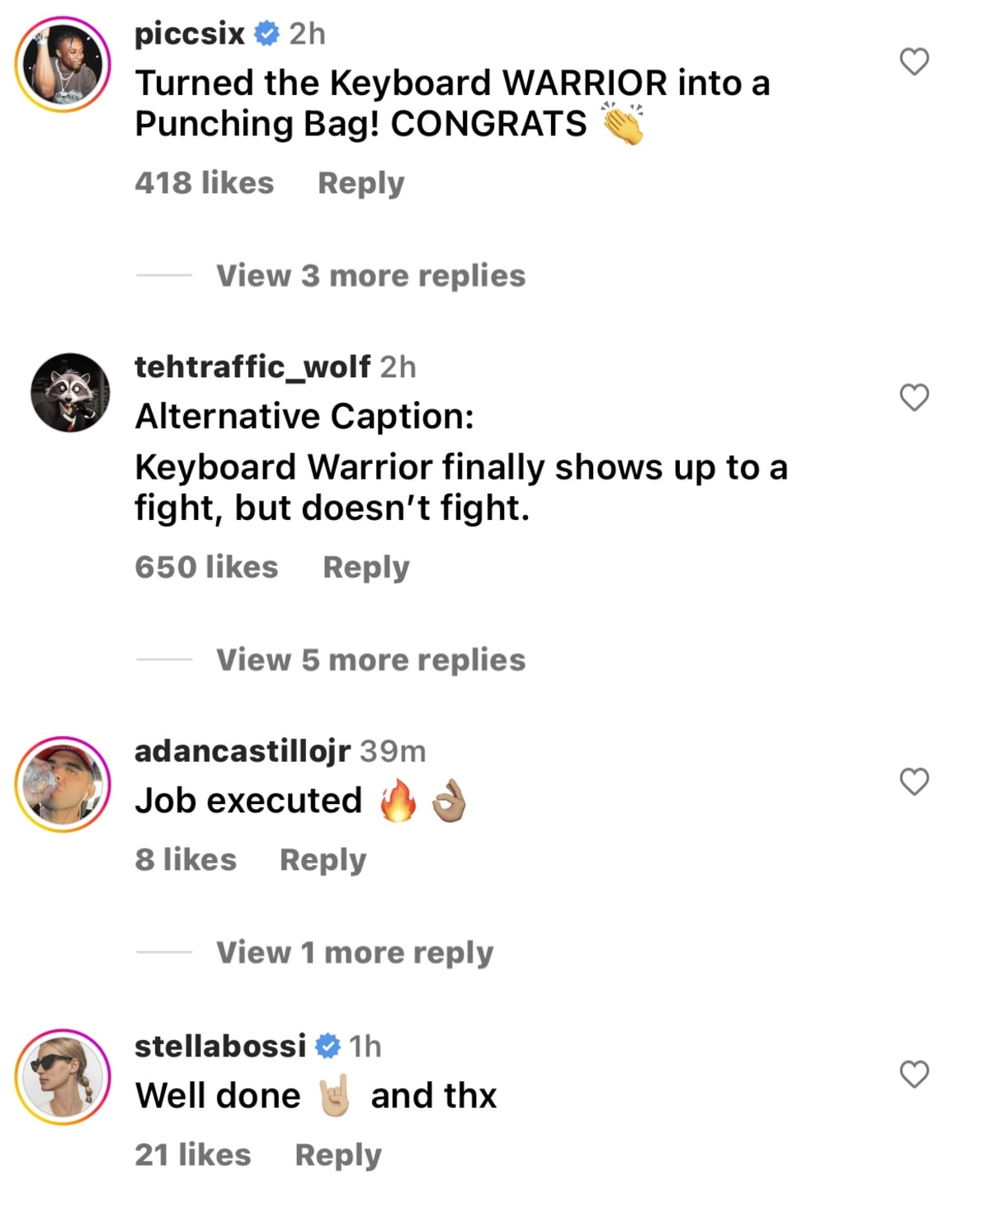Screen dimensions: 990x1229
Task: Open the stellabossi username link
Action: coord(220,1047)
